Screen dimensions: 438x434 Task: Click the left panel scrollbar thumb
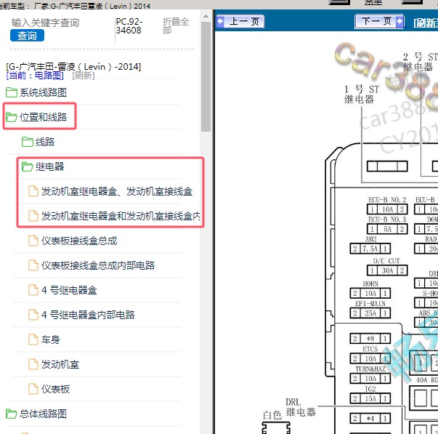tap(206, 76)
